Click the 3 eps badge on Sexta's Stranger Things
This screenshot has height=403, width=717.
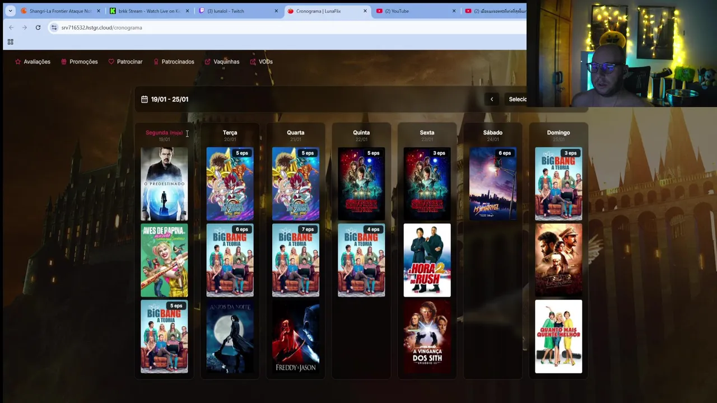[x=439, y=153]
